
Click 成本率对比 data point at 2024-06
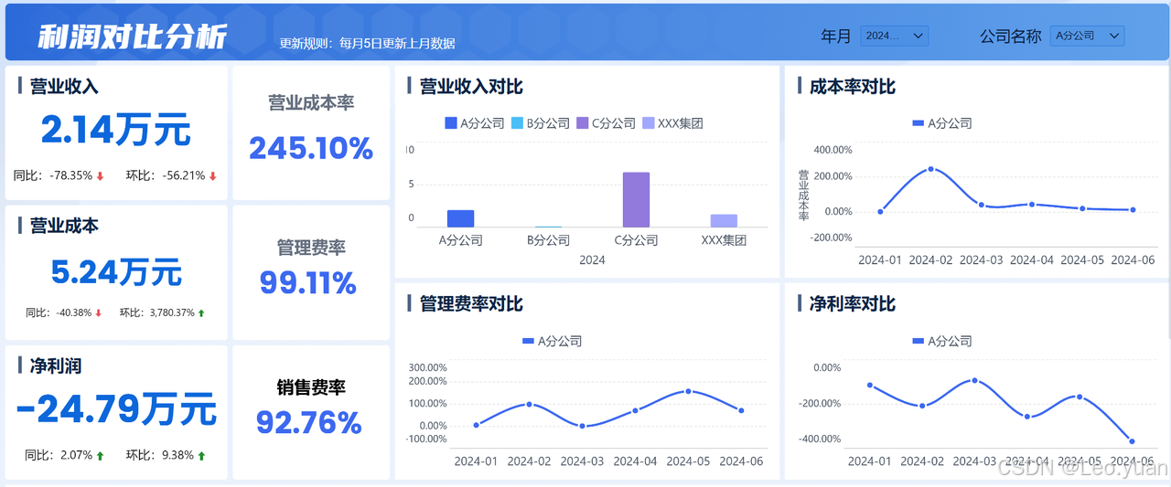point(1133,209)
